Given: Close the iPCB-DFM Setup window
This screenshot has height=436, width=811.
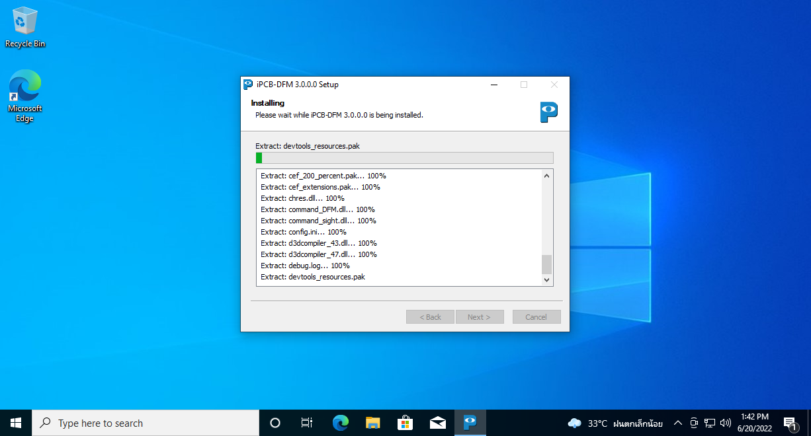Looking at the screenshot, I should coord(554,85).
